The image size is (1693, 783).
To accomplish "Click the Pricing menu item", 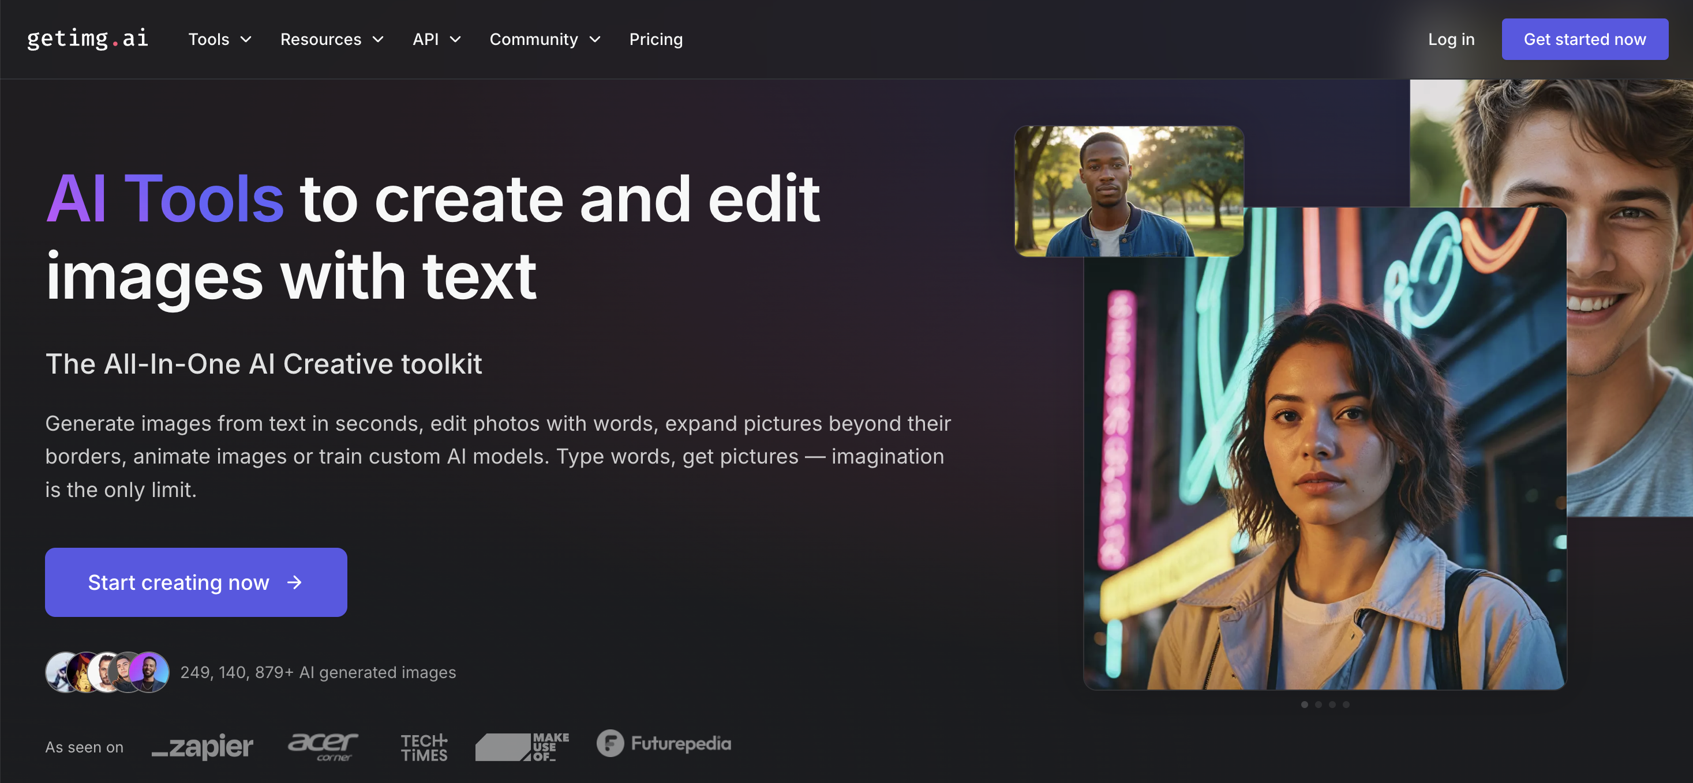I will point(657,39).
